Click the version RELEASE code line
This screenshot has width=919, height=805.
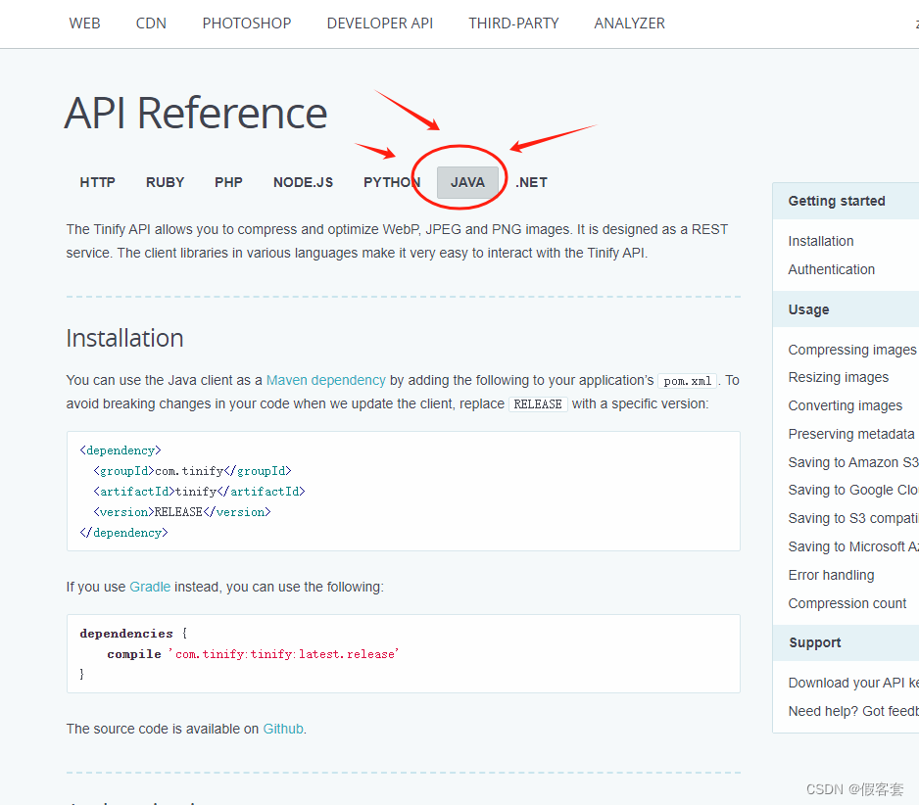click(x=181, y=512)
